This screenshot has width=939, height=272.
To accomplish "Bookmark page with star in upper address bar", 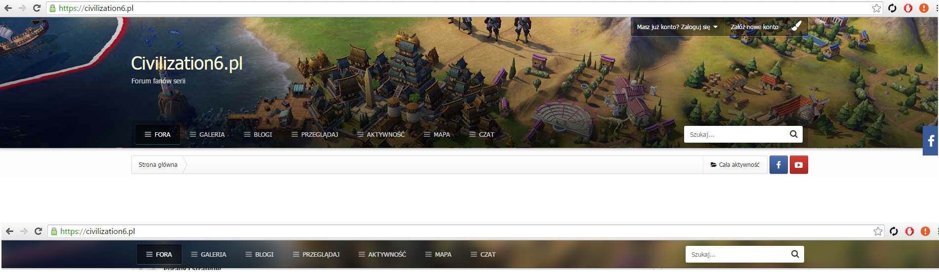I will 876,8.
